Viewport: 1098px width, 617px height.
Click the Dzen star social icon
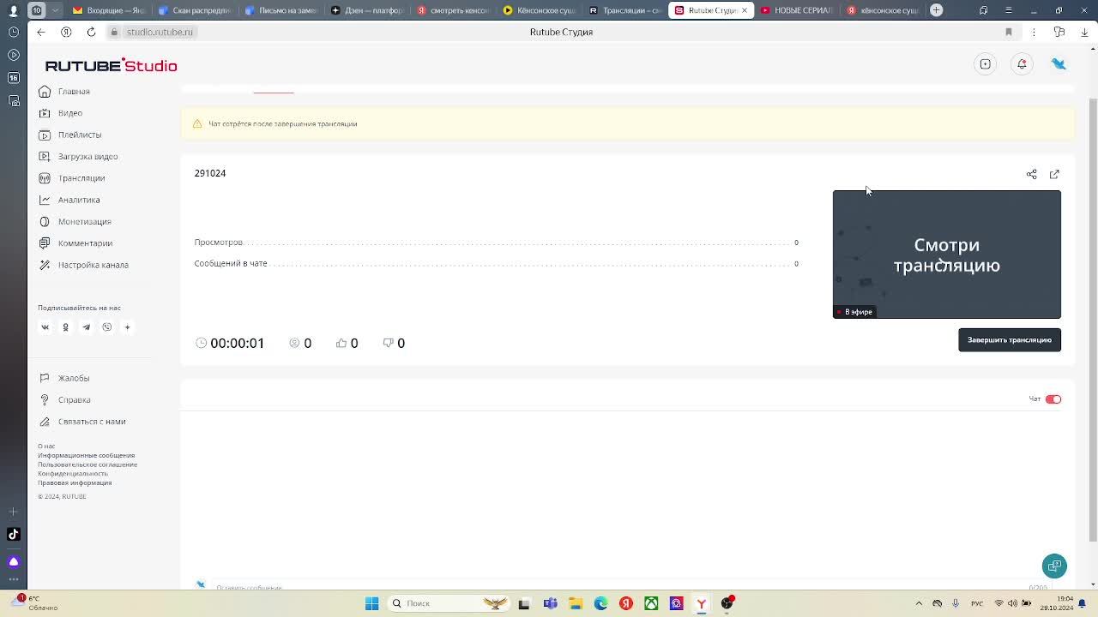click(127, 327)
